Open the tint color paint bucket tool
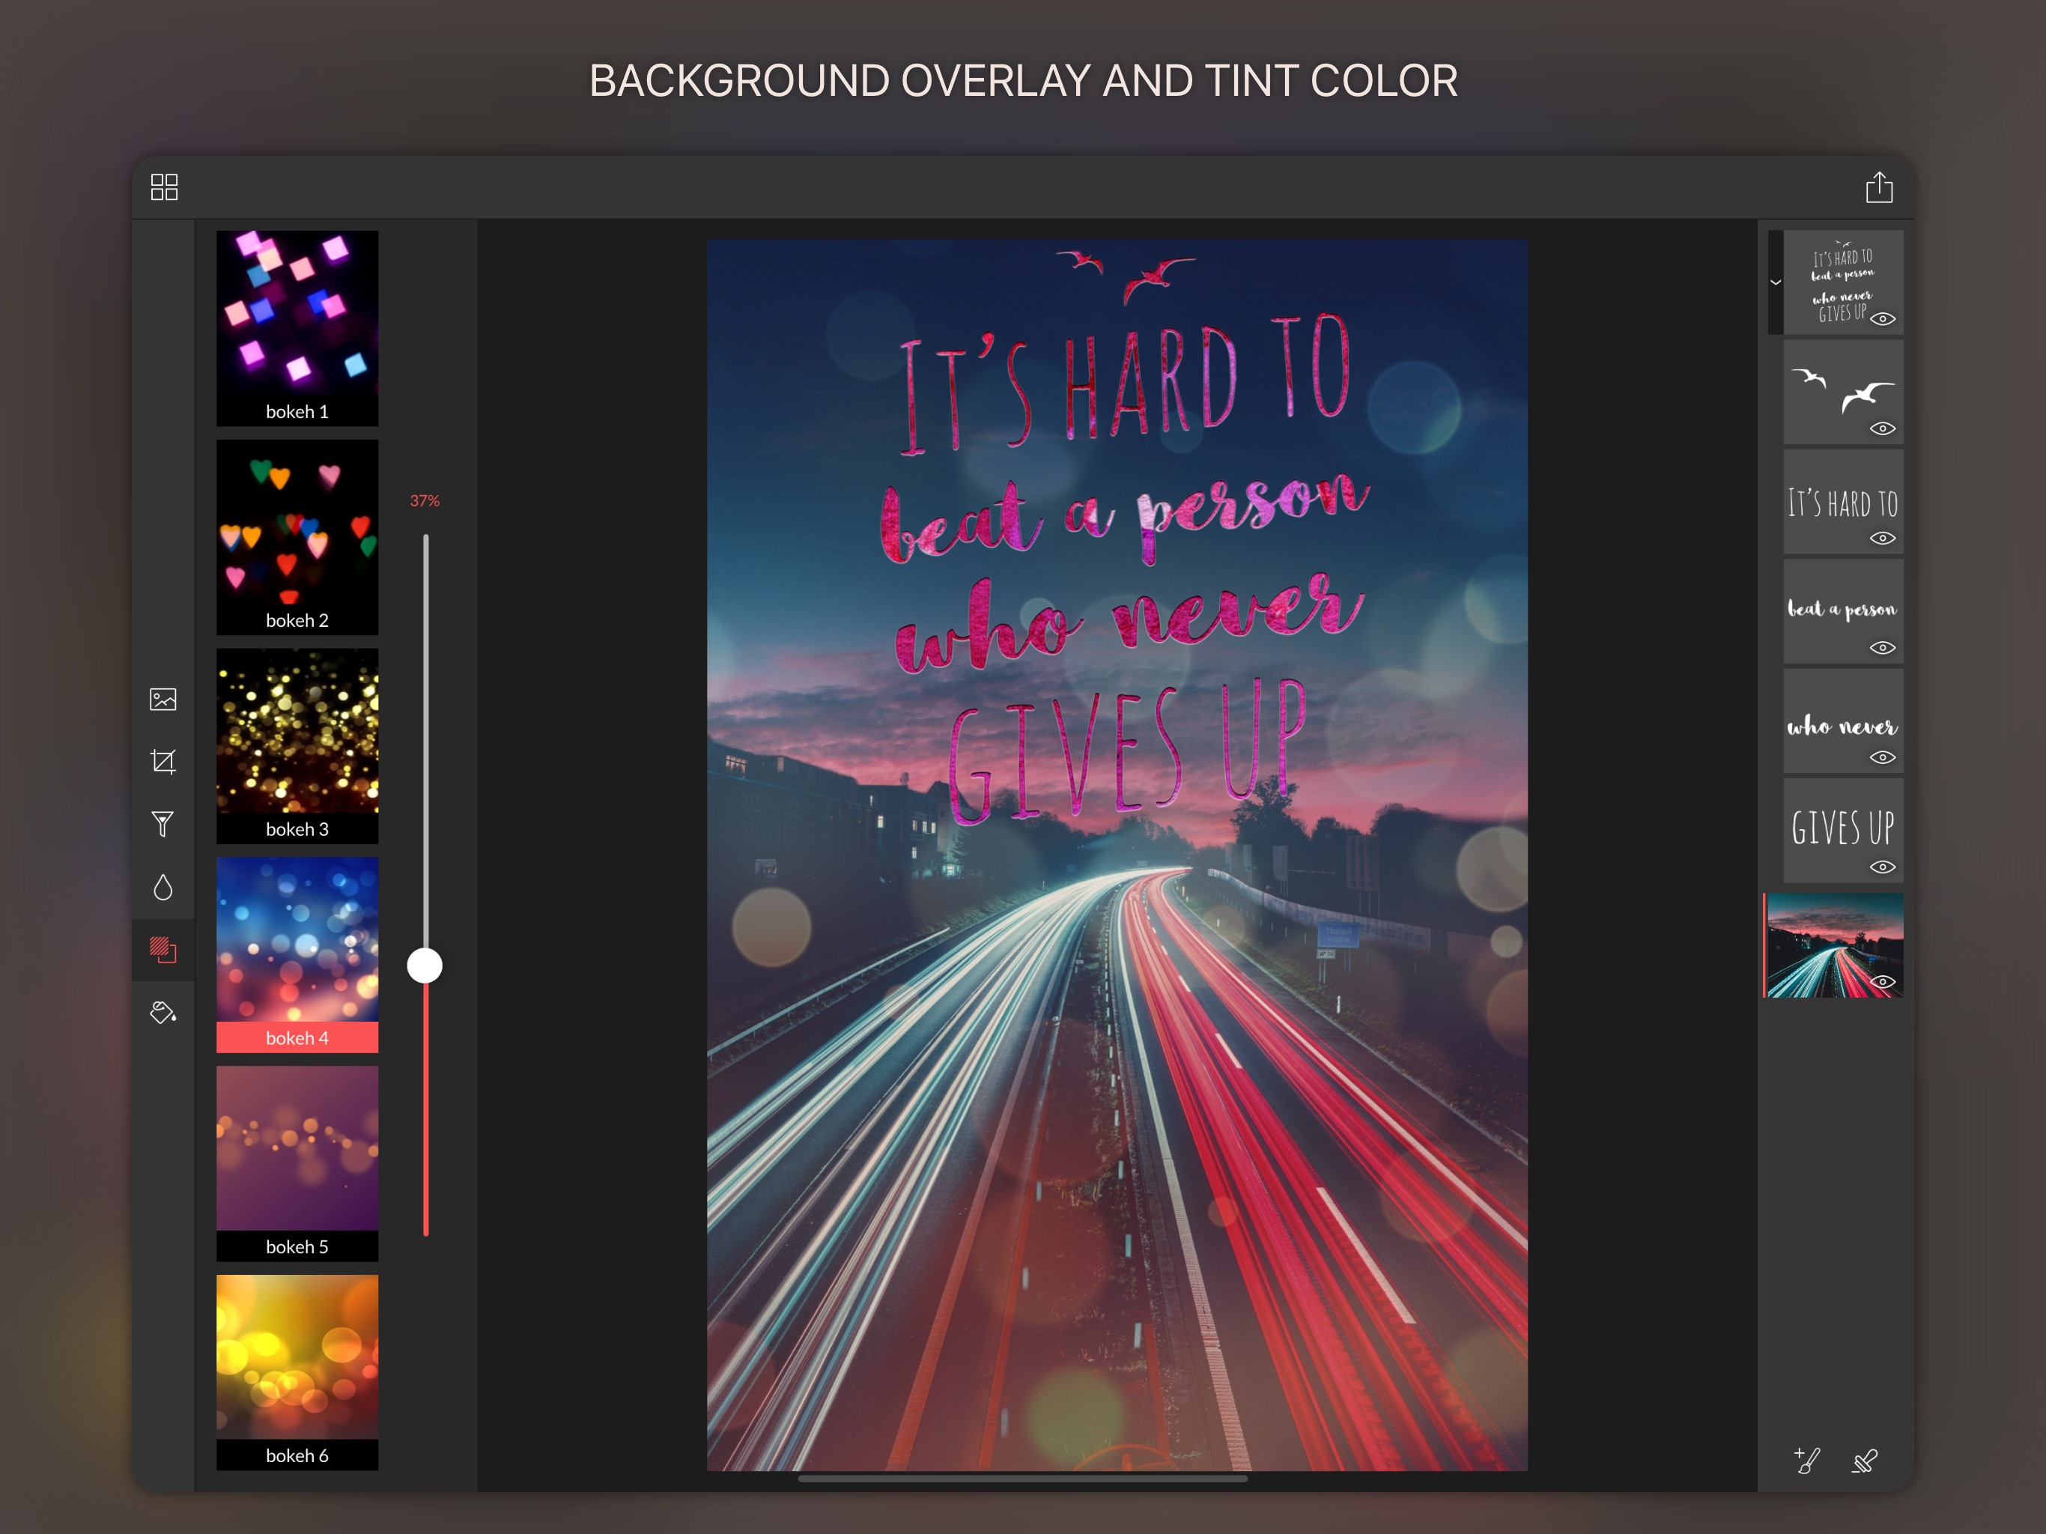2046x1534 pixels. tap(163, 1012)
